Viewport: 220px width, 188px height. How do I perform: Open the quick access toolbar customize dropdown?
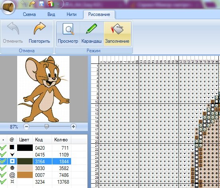coord(67,4)
